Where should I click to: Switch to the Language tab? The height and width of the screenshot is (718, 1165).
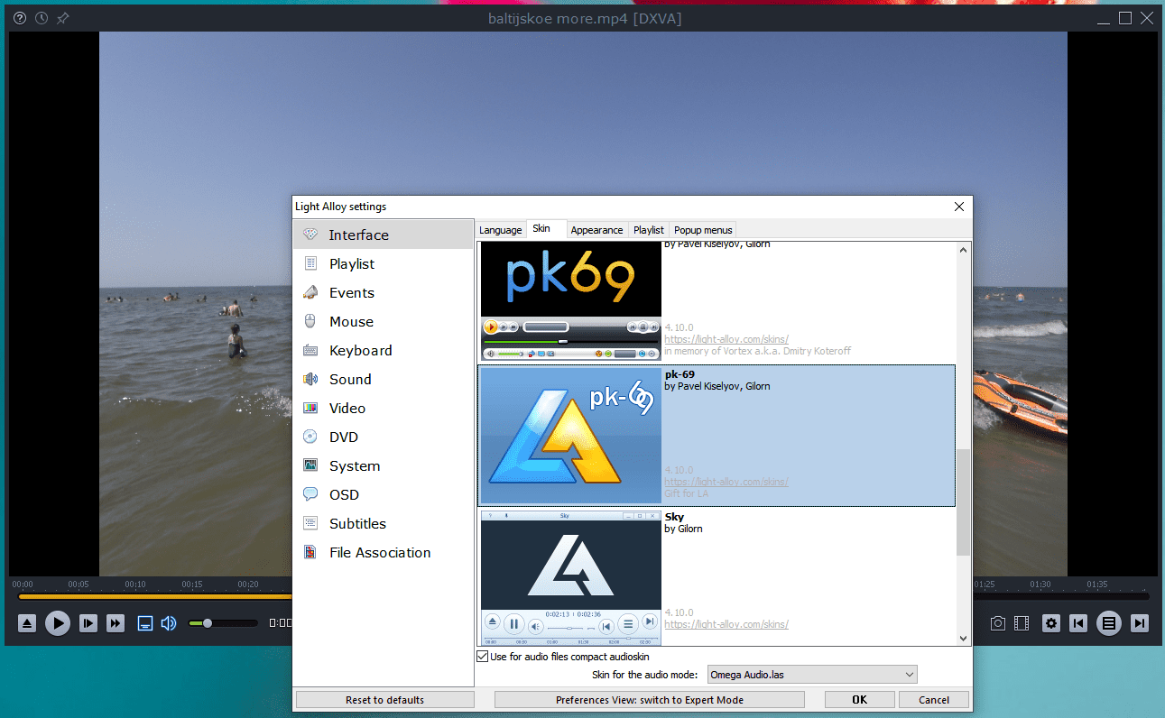(501, 230)
